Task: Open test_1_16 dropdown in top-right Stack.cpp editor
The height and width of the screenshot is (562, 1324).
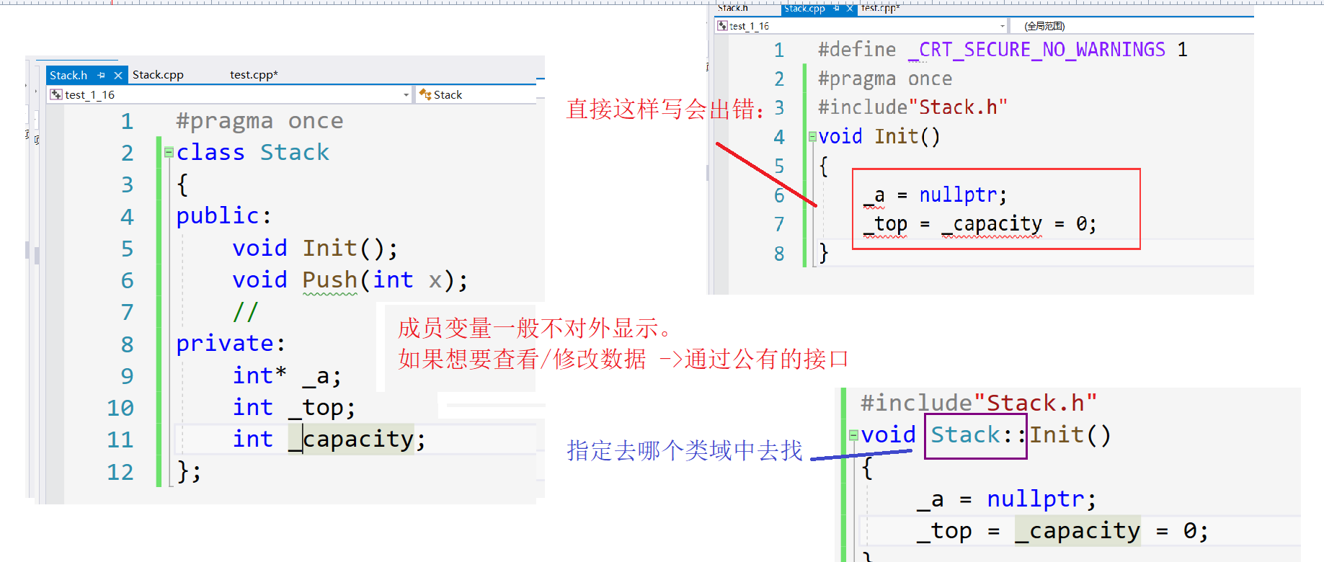Action: 1003,26
